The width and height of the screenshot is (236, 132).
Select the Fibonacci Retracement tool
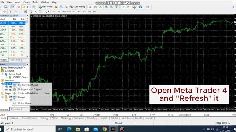[31, 12]
